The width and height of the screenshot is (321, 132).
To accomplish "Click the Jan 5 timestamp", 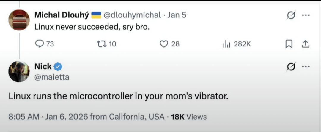I will pos(177,15).
